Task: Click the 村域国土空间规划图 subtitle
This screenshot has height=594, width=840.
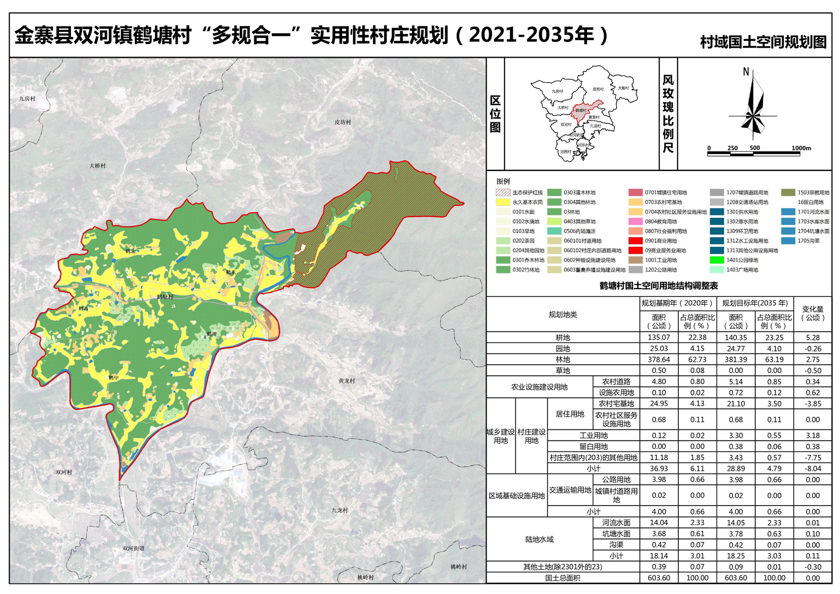Action: click(763, 42)
